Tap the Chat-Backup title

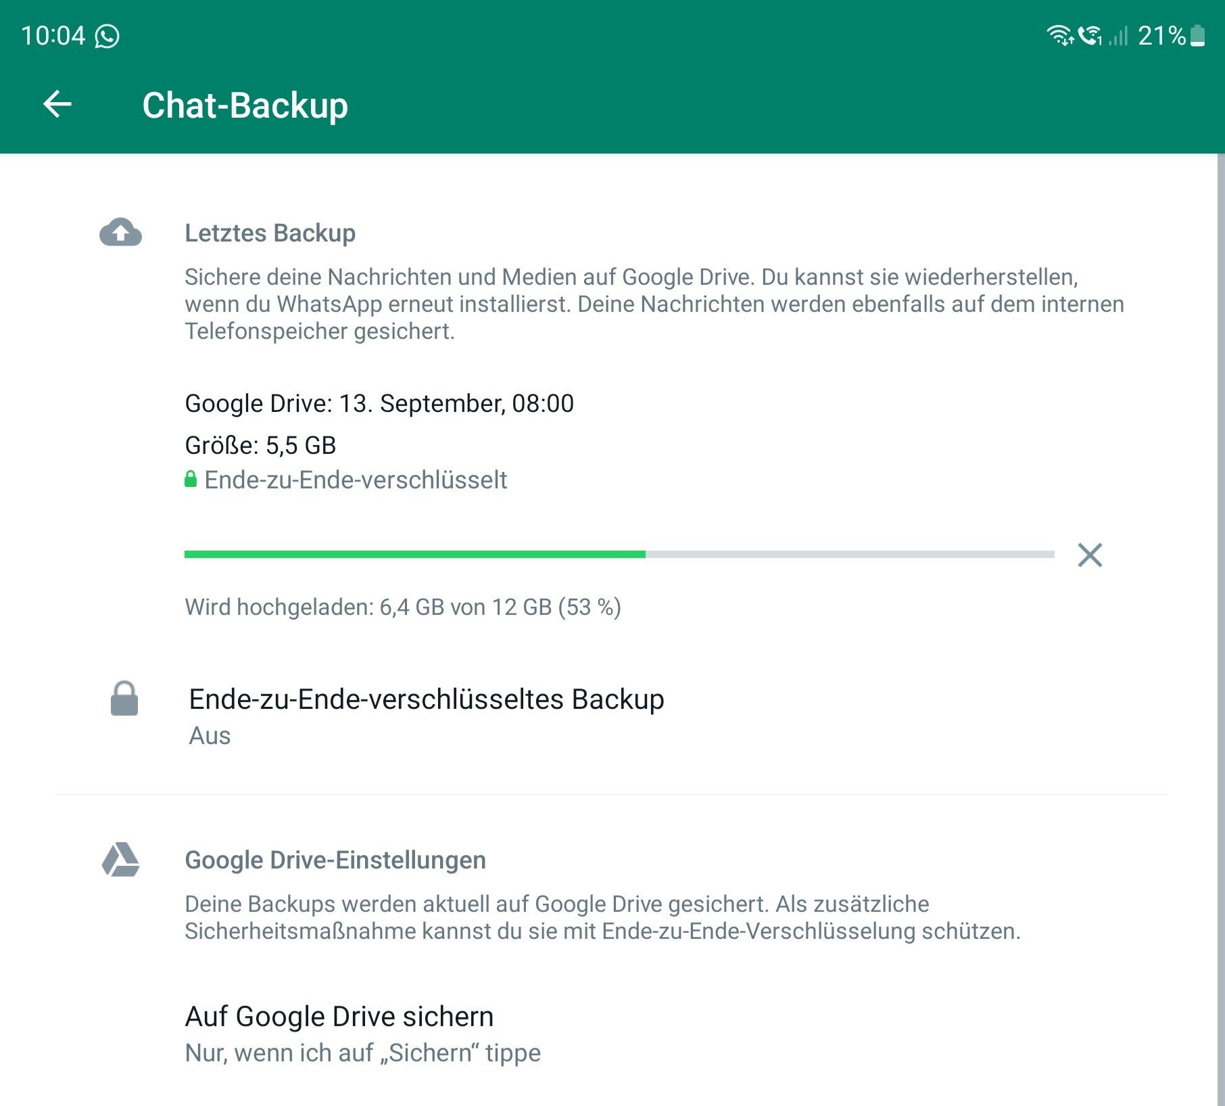point(245,106)
